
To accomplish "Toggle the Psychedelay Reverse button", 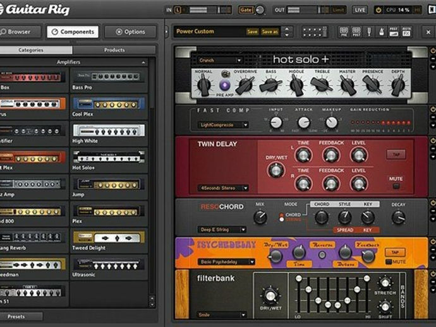I will point(322,255).
